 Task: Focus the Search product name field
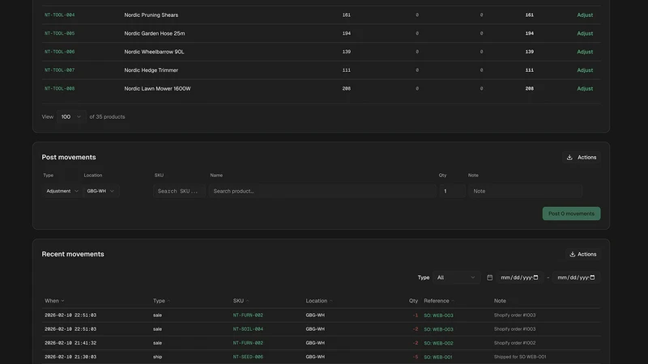[322, 191]
